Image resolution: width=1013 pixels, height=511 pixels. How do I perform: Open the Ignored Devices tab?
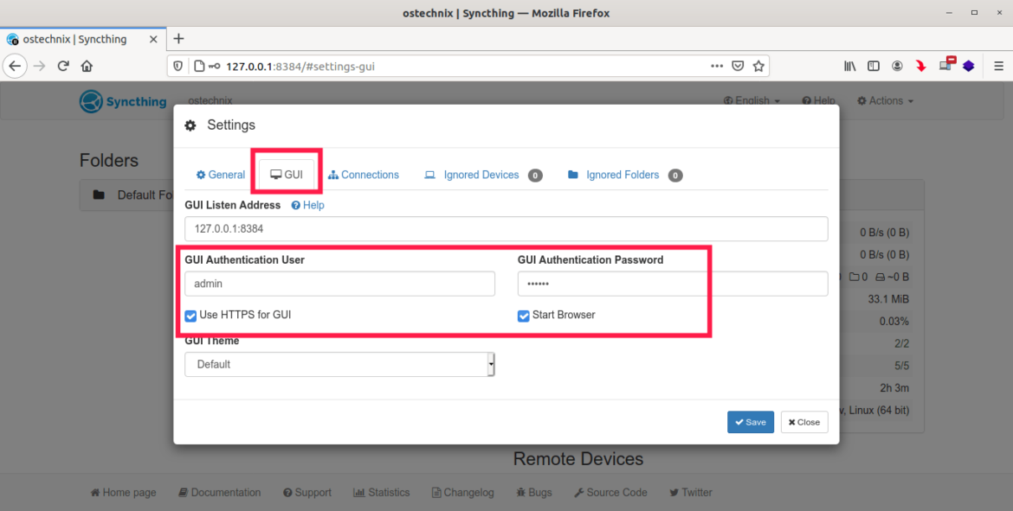pyautogui.click(x=482, y=174)
